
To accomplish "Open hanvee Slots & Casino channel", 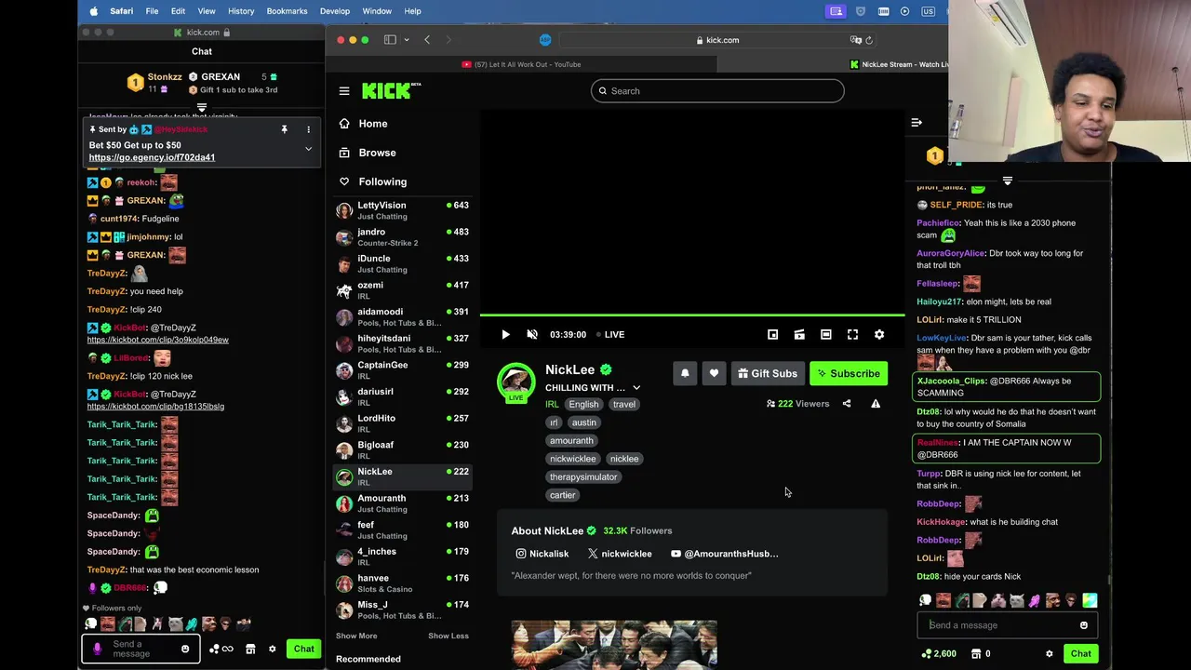I will coord(403,583).
